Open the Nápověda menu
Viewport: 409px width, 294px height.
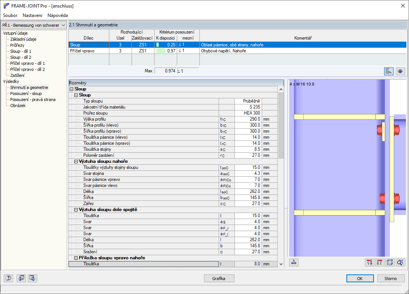pos(58,15)
